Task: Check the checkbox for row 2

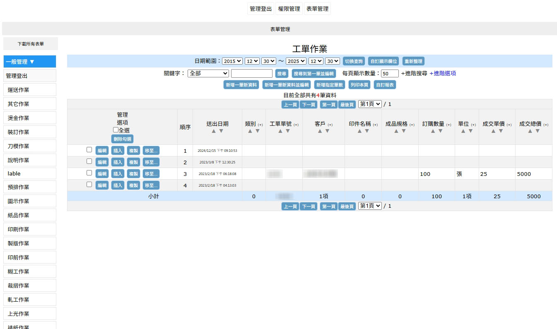Action: tap(89, 161)
